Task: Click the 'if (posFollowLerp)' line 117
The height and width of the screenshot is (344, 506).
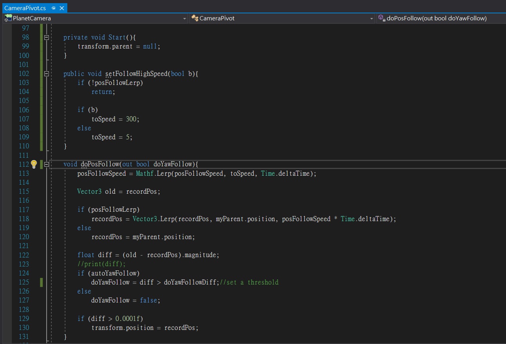Action: pos(108,210)
